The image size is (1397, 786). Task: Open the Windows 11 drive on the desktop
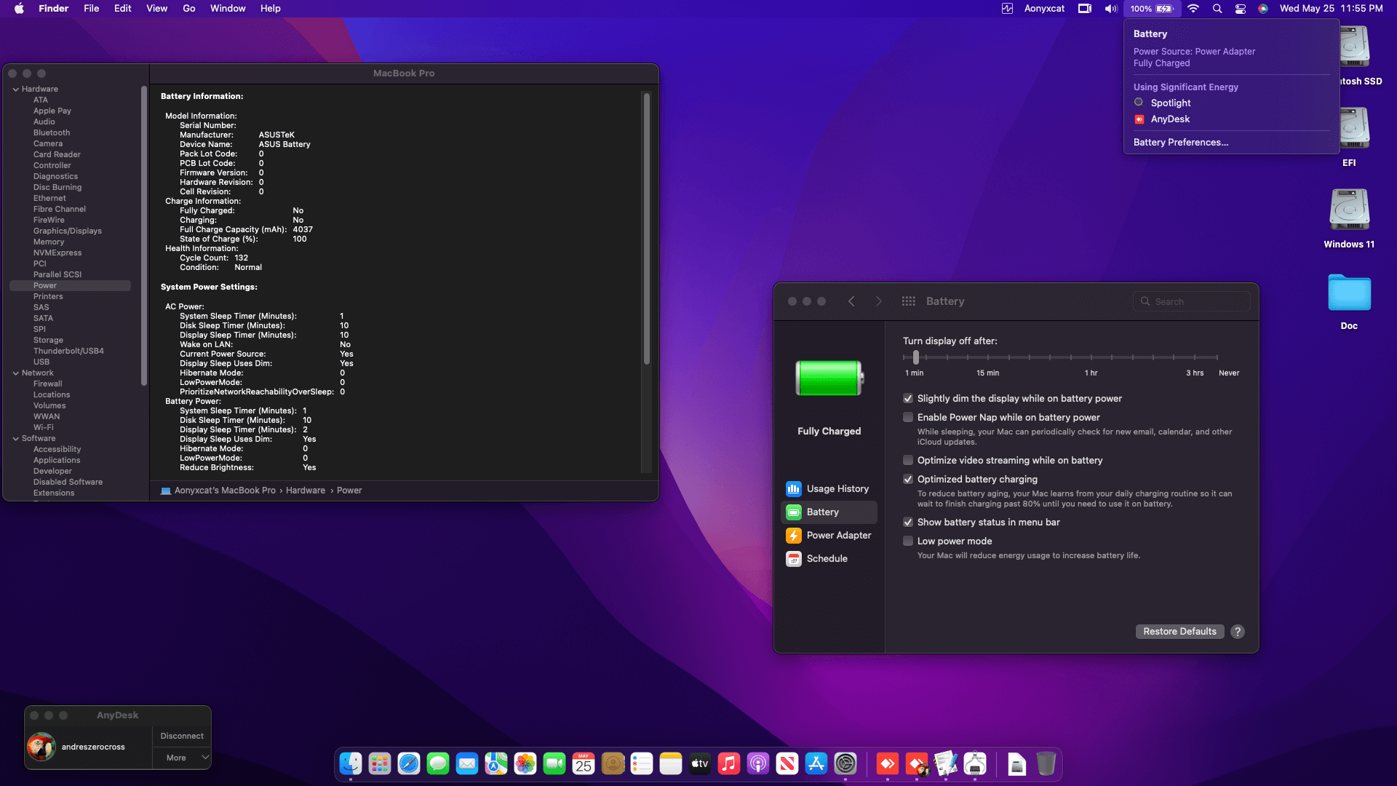[1349, 218]
